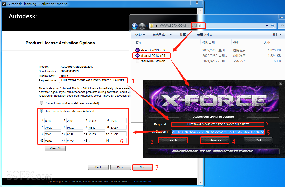Click the 序列号和产品密钥 text document icon
The height and width of the screenshot is (187, 285).
coord(137,61)
